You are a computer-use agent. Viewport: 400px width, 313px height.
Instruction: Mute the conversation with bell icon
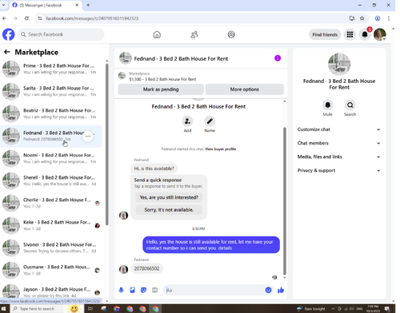(x=327, y=105)
